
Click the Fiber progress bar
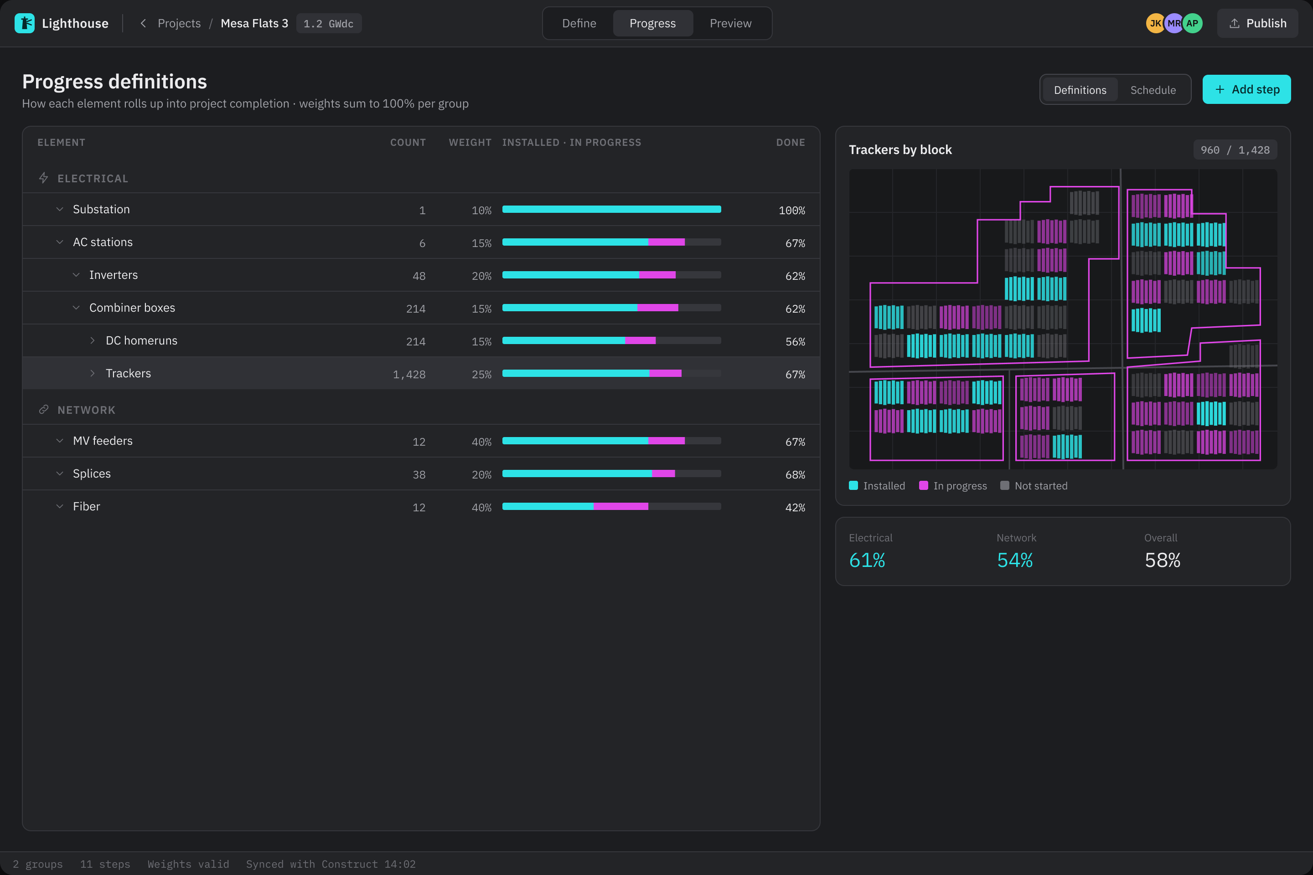[x=611, y=507]
